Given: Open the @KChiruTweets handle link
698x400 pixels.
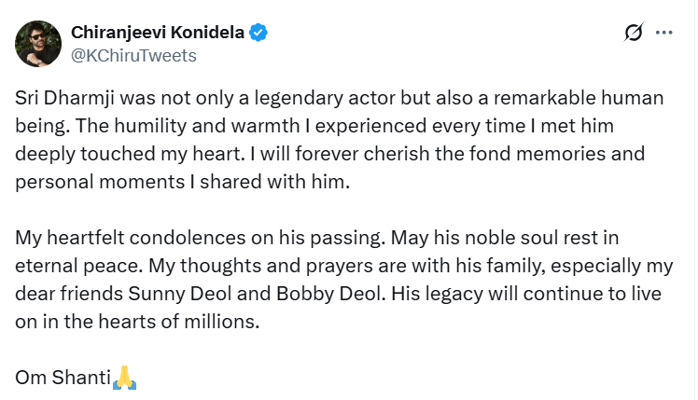Looking at the screenshot, I should (133, 56).
